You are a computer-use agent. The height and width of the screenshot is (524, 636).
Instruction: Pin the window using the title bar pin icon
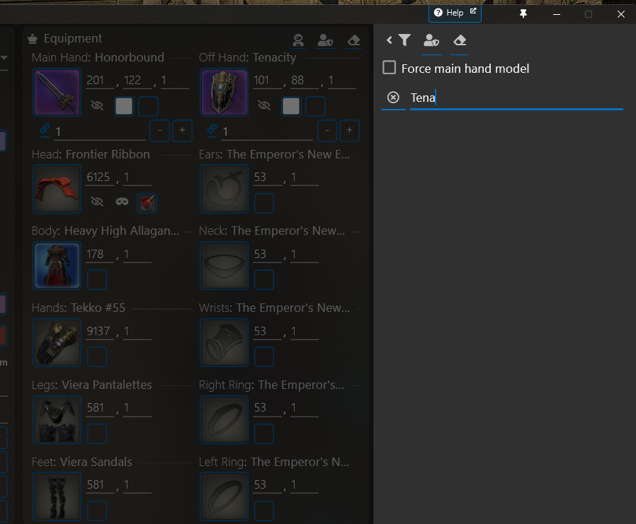pyautogui.click(x=523, y=13)
